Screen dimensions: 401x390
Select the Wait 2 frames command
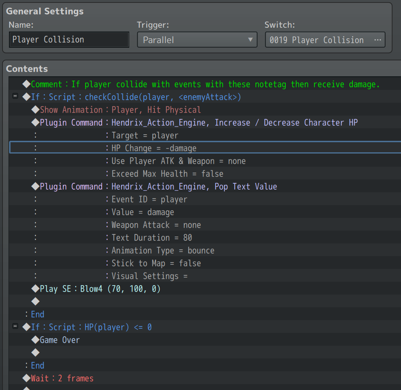point(205,378)
